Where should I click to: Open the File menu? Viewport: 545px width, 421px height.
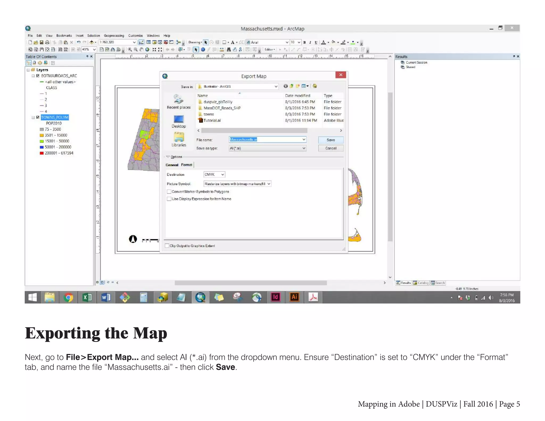point(30,35)
